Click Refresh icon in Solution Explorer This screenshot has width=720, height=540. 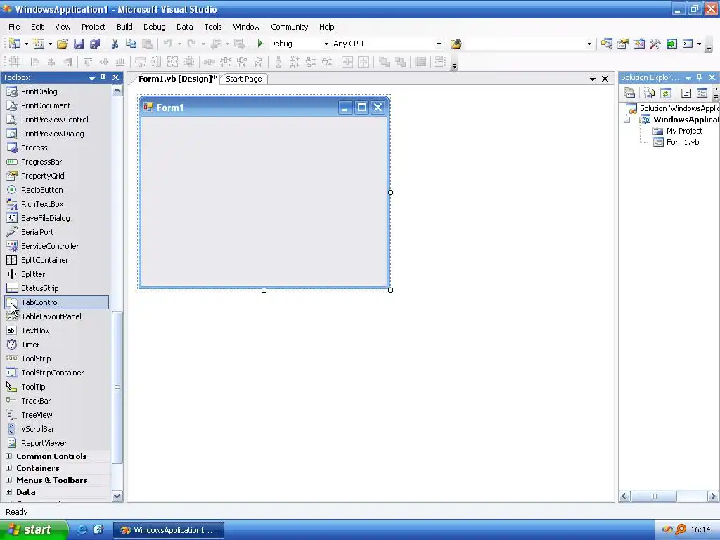point(665,94)
